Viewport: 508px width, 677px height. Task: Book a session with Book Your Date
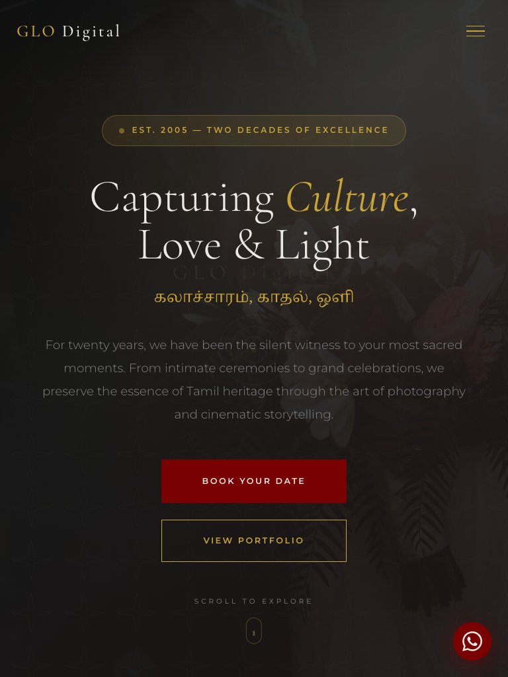pyautogui.click(x=253, y=481)
